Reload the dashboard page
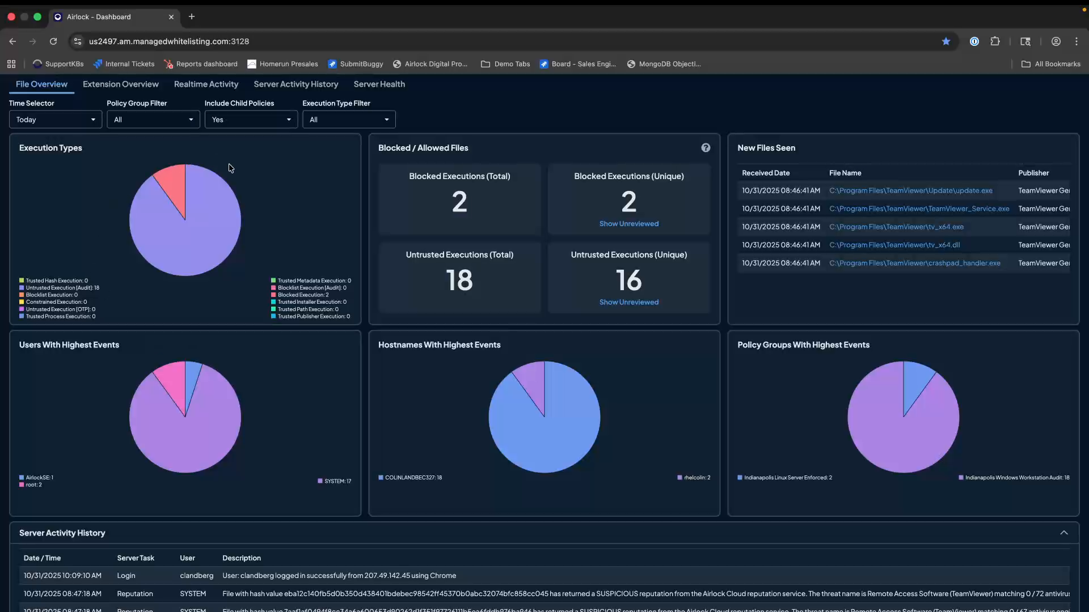This screenshot has height=612, width=1089. coord(53,41)
